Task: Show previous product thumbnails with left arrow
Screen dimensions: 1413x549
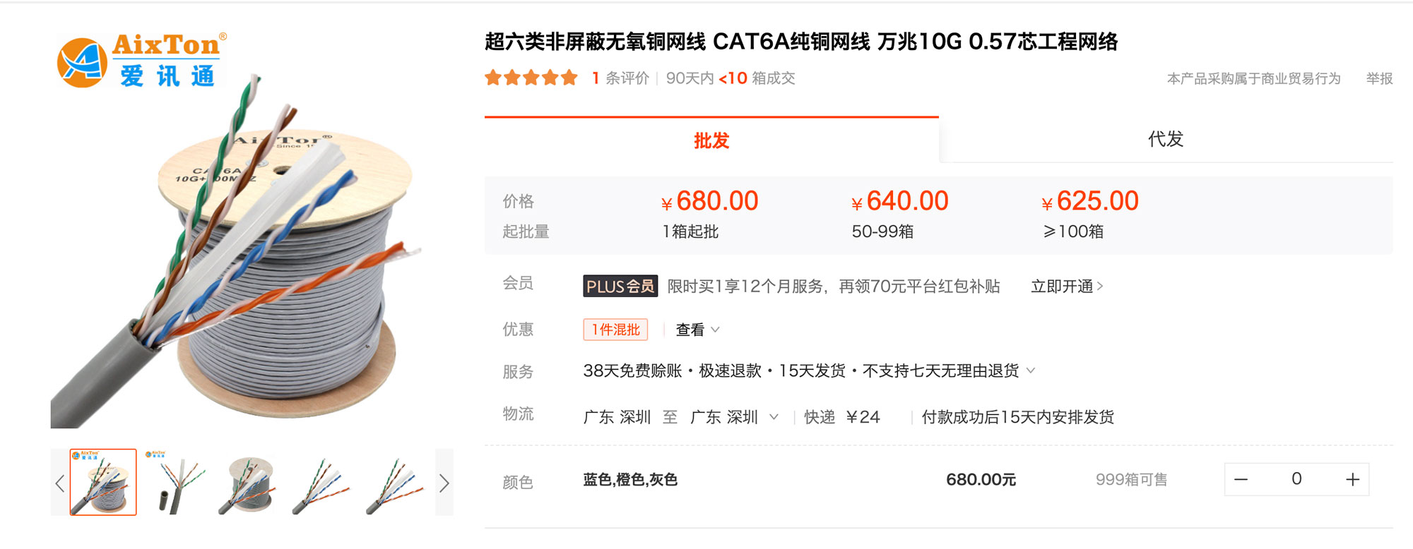Action: [x=60, y=483]
